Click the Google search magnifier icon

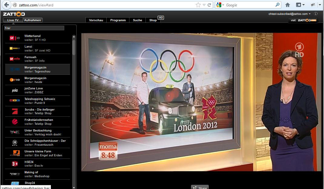[x=278, y=5]
